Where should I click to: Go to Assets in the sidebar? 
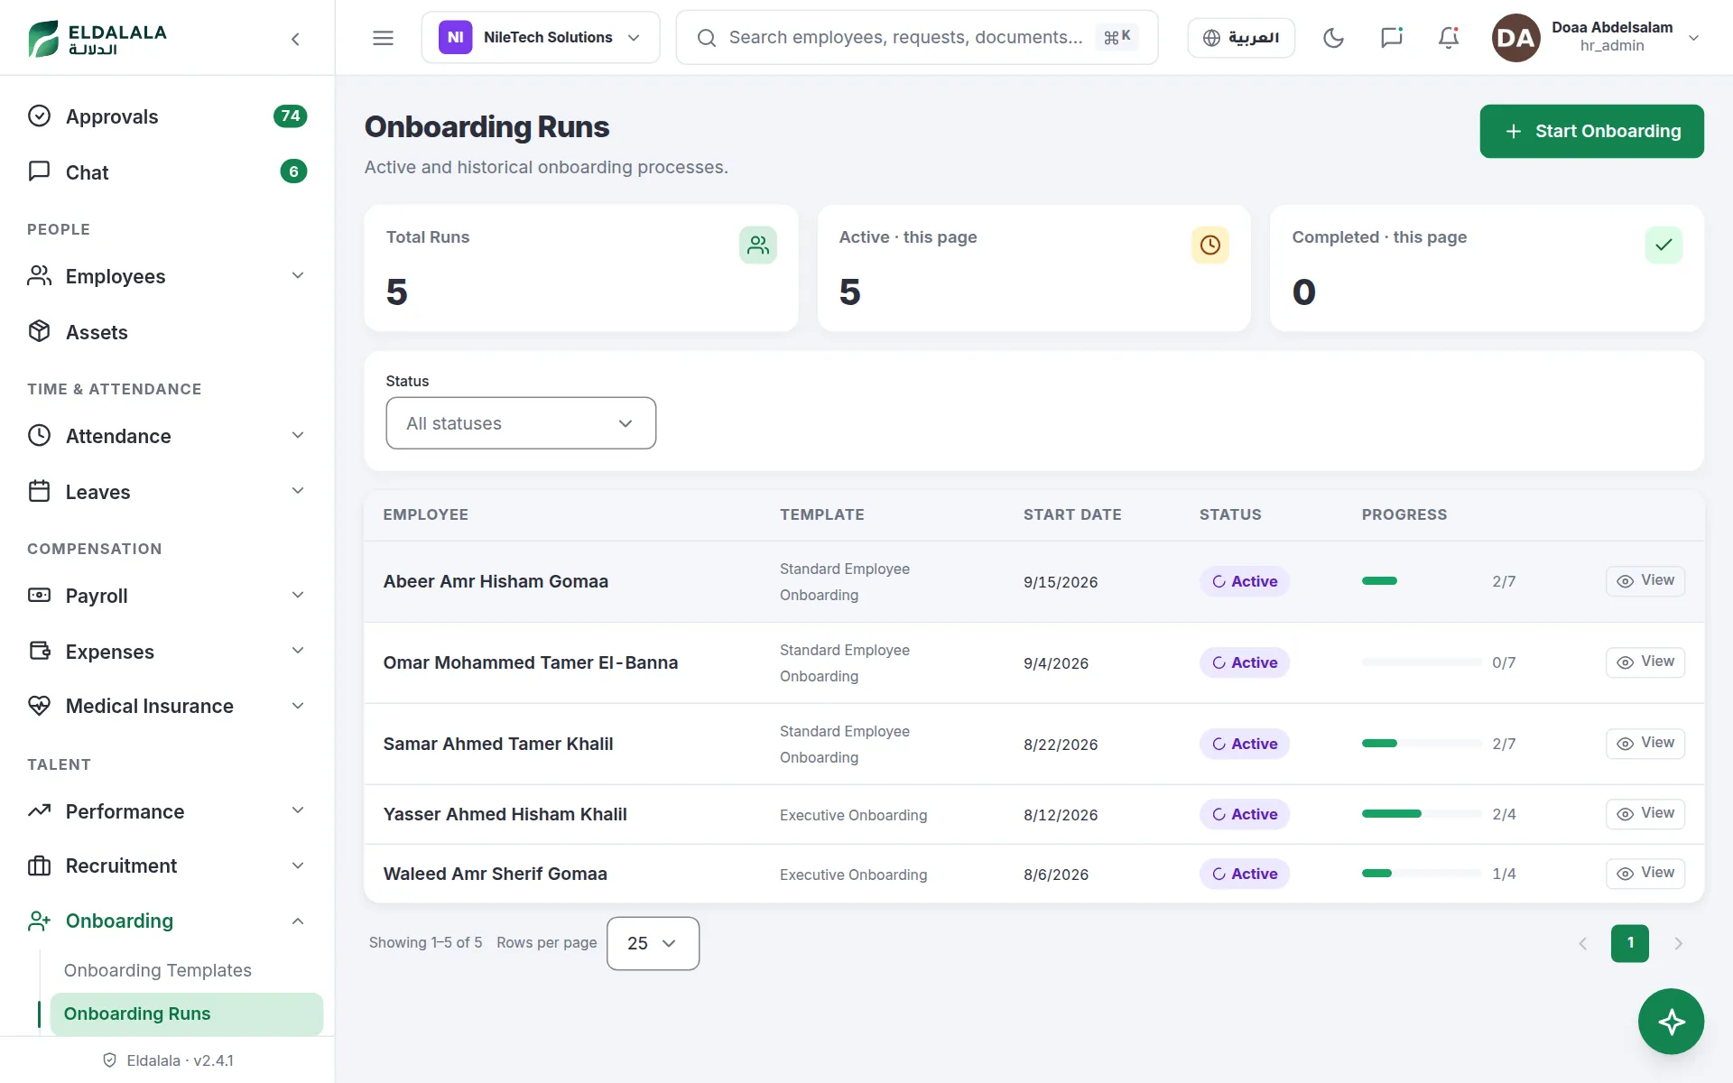point(167,332)
